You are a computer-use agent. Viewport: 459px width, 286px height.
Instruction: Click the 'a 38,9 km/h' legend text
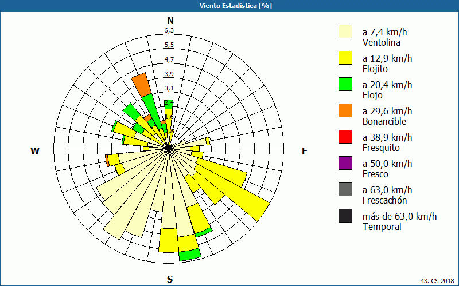click(387, 137)
